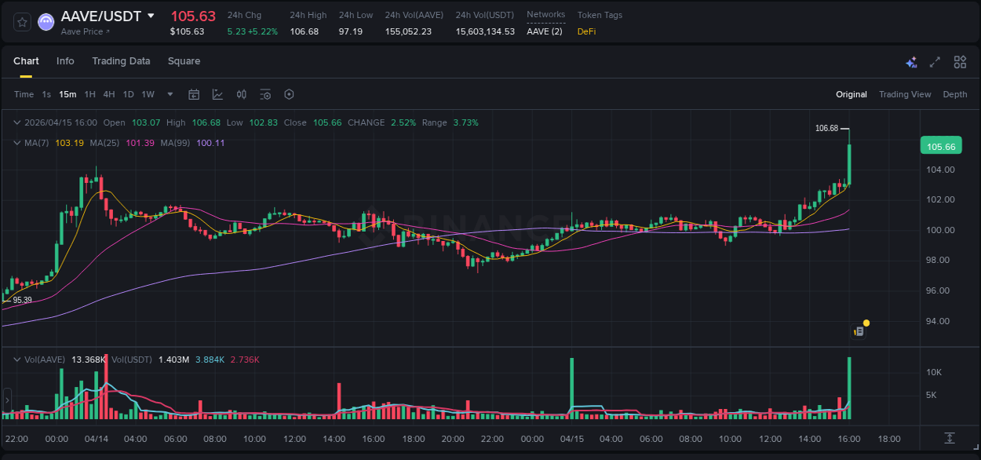Open the widgets layout grid icon
This screenshot has width=981, height=460.
click(x=960, y=61)
